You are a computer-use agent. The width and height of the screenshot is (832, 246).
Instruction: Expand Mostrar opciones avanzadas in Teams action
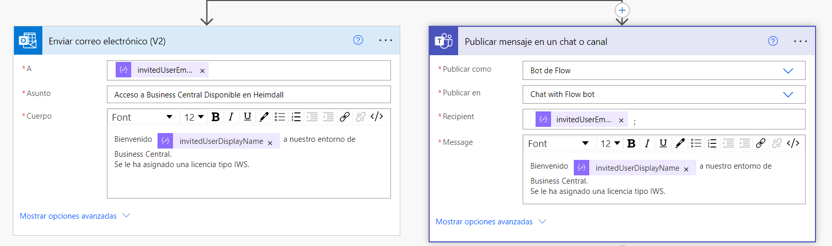(491, 222)
